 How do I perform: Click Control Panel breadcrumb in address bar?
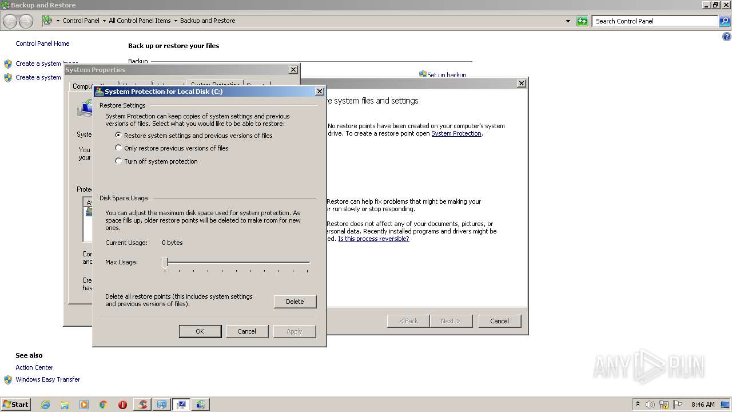coord(81,21)
